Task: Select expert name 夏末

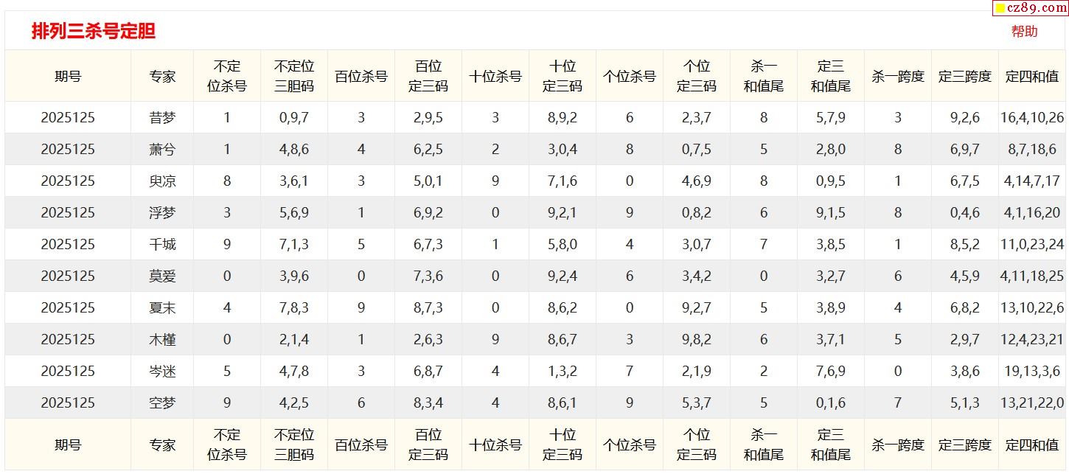Action: click(162, 307)
